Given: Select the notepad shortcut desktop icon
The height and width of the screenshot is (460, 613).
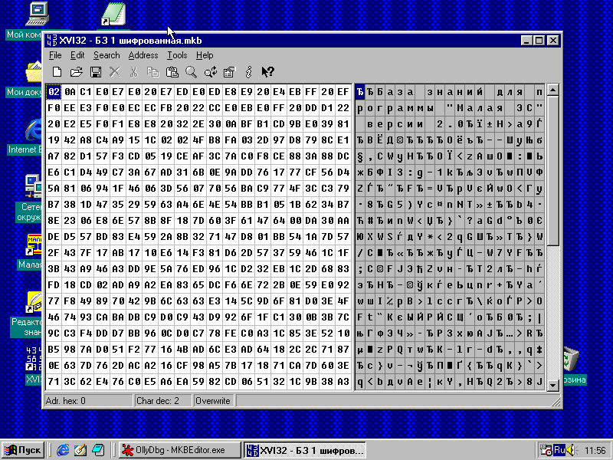Looking at the screenshot, I should pyautogui.click(x=113, y=14).
